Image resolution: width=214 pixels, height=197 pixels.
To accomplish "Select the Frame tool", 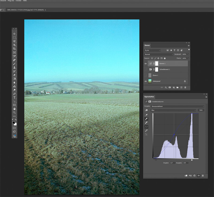I will click(14, 52).
